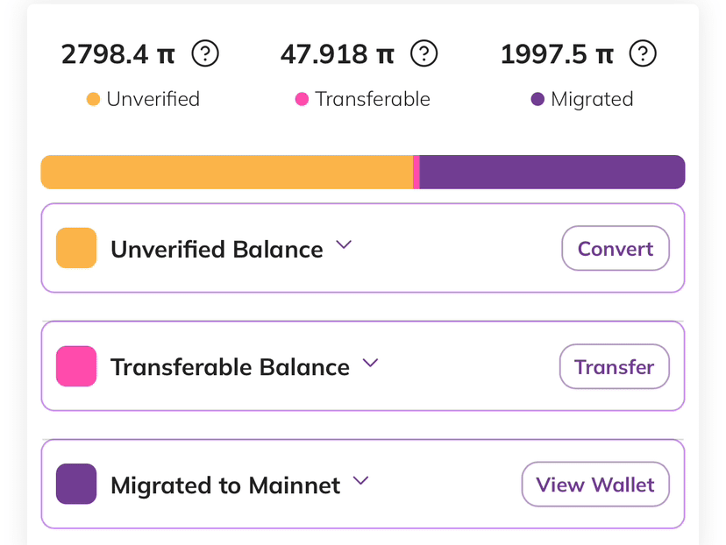Click the thin pink segment of balance bar
The height and width of the screenshot is (545, 726).
(x=416, y=172)
